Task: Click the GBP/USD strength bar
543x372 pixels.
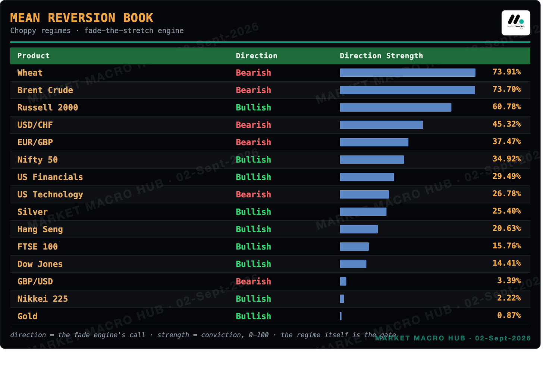Action: click(343, 282)
